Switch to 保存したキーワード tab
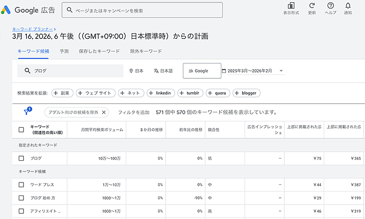Viewport: 365px width, 219px height. [x=99, y=51]
